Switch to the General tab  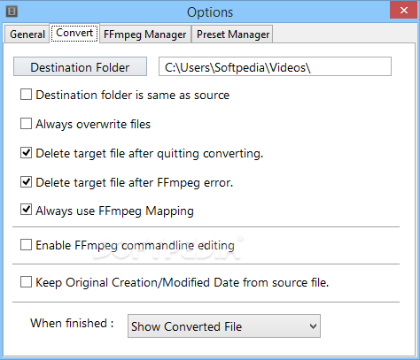point(27,34)
